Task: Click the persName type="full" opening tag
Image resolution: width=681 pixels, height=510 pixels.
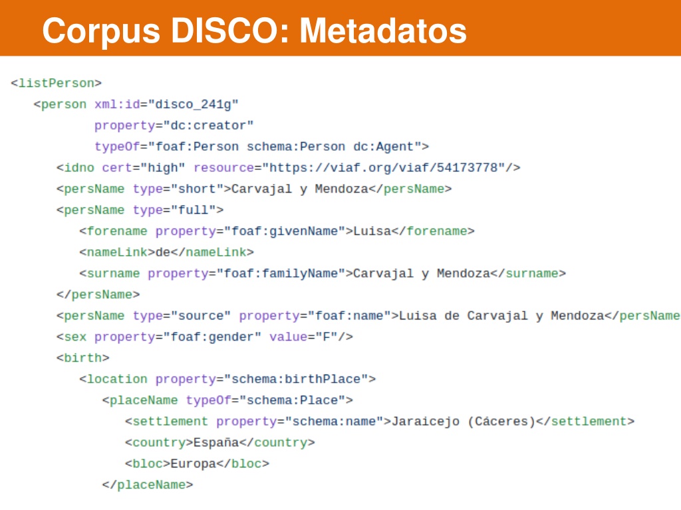Action: pyautogui.click(x=140, y=211)
